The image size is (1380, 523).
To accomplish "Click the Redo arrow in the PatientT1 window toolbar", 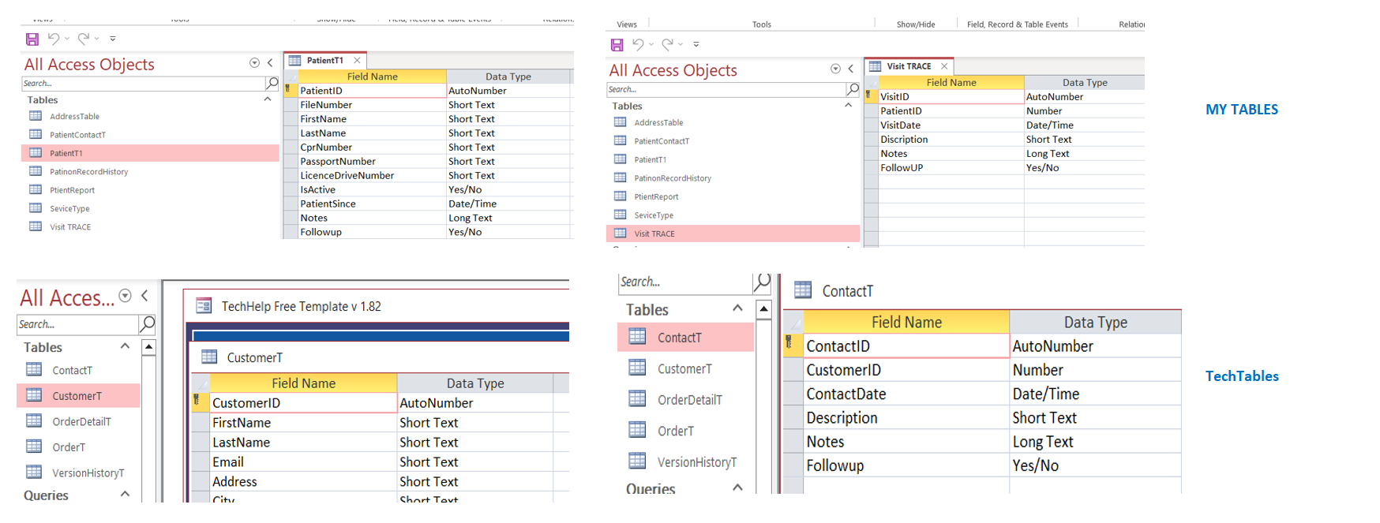I will tap(84, 38).
